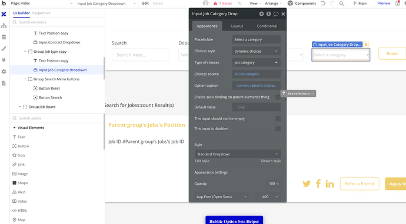Open the Page: index selector
Viewport: 406px width, 224px height.
pyautogui.click(x=42, y=4)
